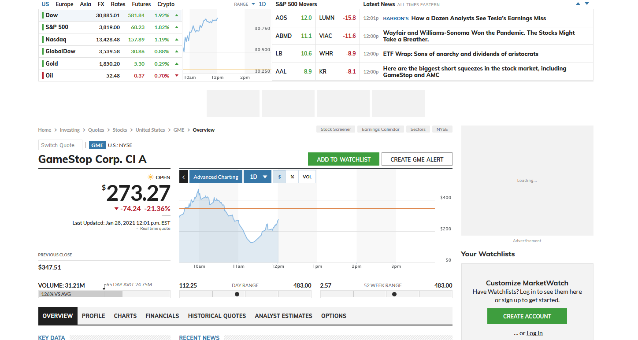Select the Oil row
638x340 pixels.
click(x=110, y=76)
